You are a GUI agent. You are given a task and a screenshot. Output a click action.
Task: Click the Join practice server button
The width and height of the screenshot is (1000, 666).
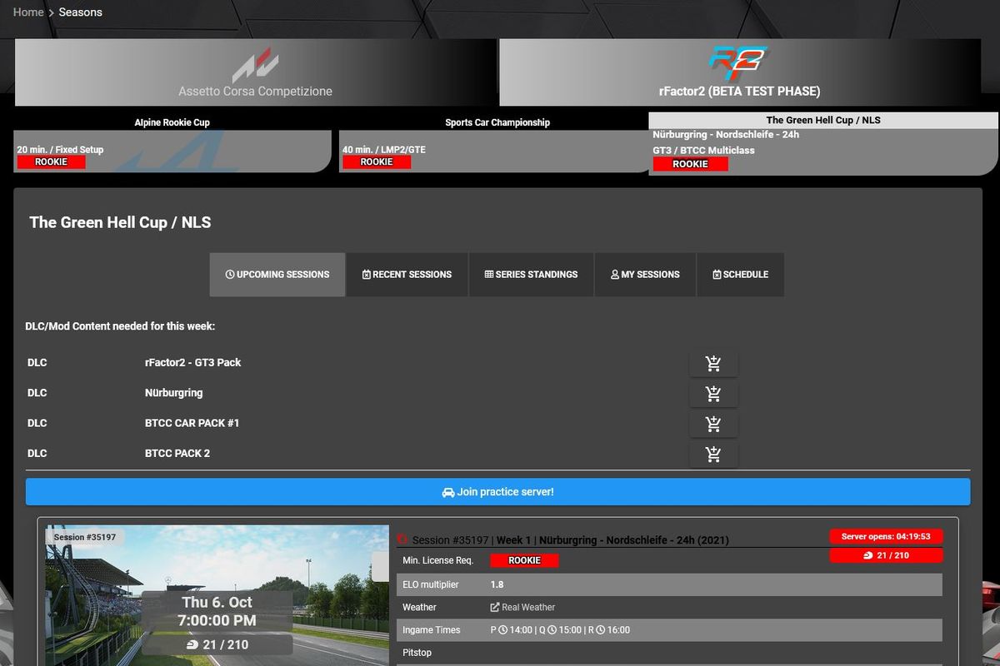click(497, 491)
